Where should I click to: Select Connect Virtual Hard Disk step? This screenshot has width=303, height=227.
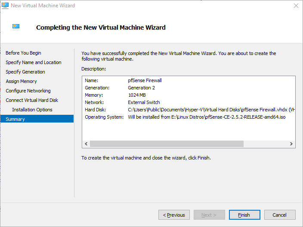(32, 100)
